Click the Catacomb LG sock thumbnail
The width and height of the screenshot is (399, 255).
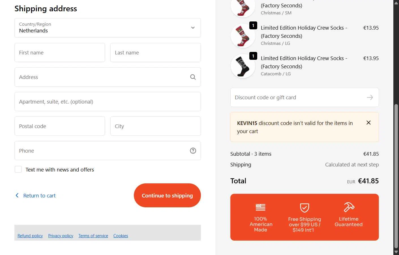click(243, 66)
